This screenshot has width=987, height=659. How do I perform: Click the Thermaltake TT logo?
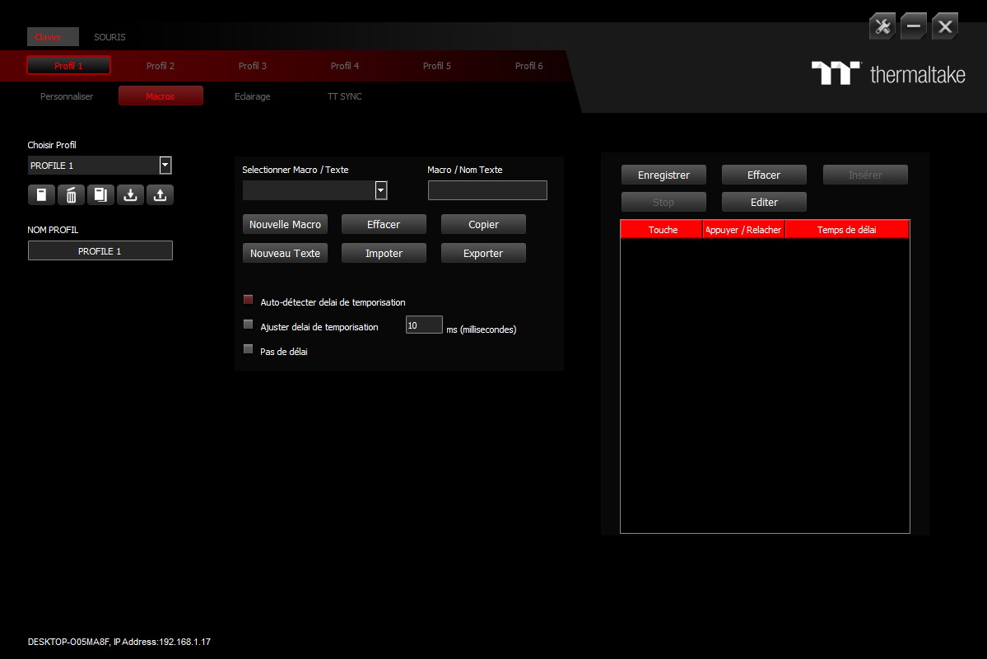tap(835, 74)
